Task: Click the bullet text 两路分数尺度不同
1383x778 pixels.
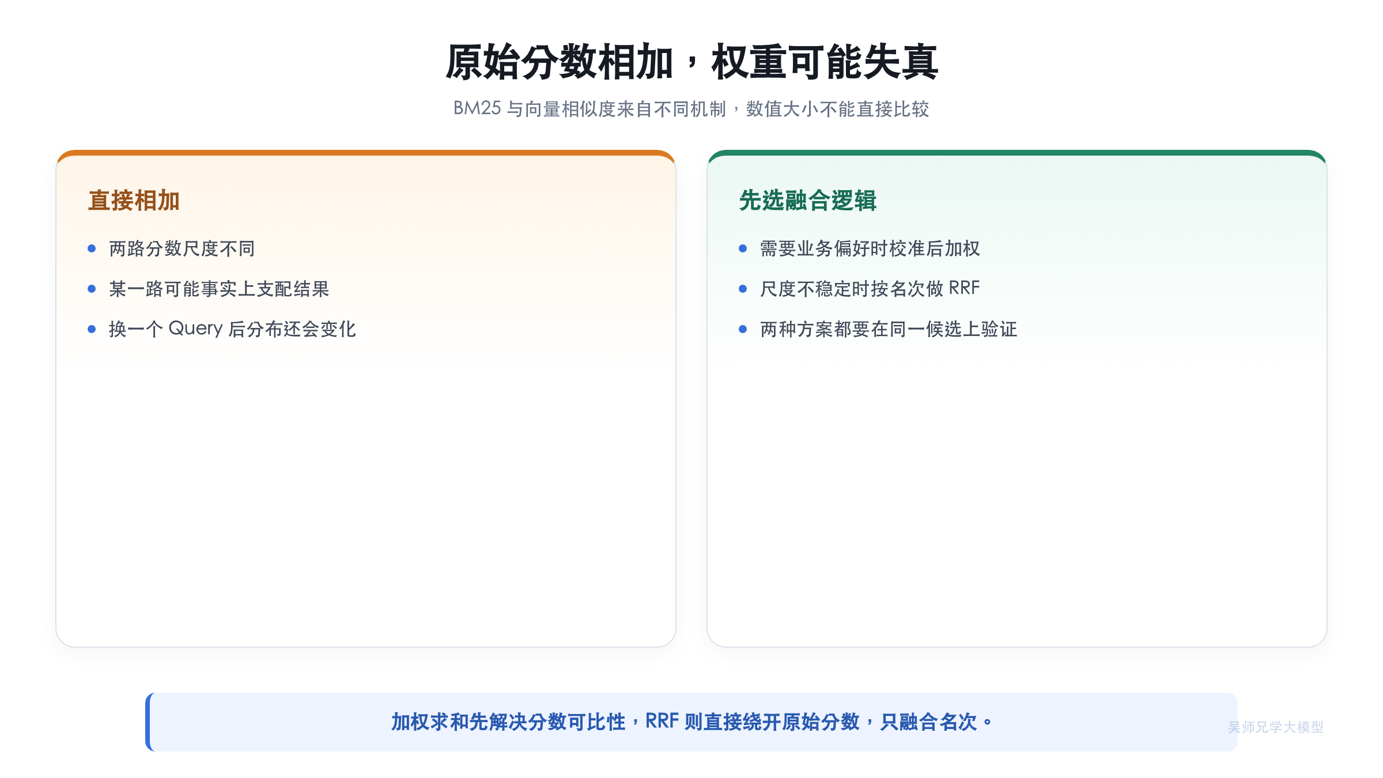Action: pyautogui.click(x=182, y=248)
